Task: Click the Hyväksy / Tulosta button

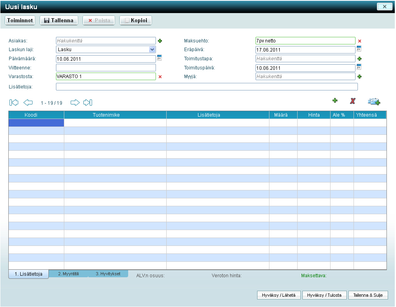Action: pos(324,295)
